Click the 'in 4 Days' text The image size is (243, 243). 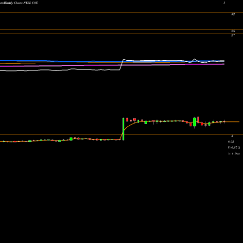tap(234, 154)
